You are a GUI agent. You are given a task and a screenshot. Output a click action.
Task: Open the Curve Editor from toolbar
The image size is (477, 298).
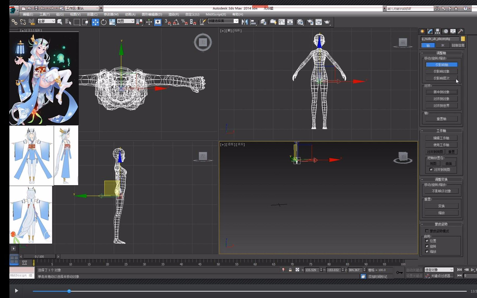pyautogui.click(x=282, y=22)
